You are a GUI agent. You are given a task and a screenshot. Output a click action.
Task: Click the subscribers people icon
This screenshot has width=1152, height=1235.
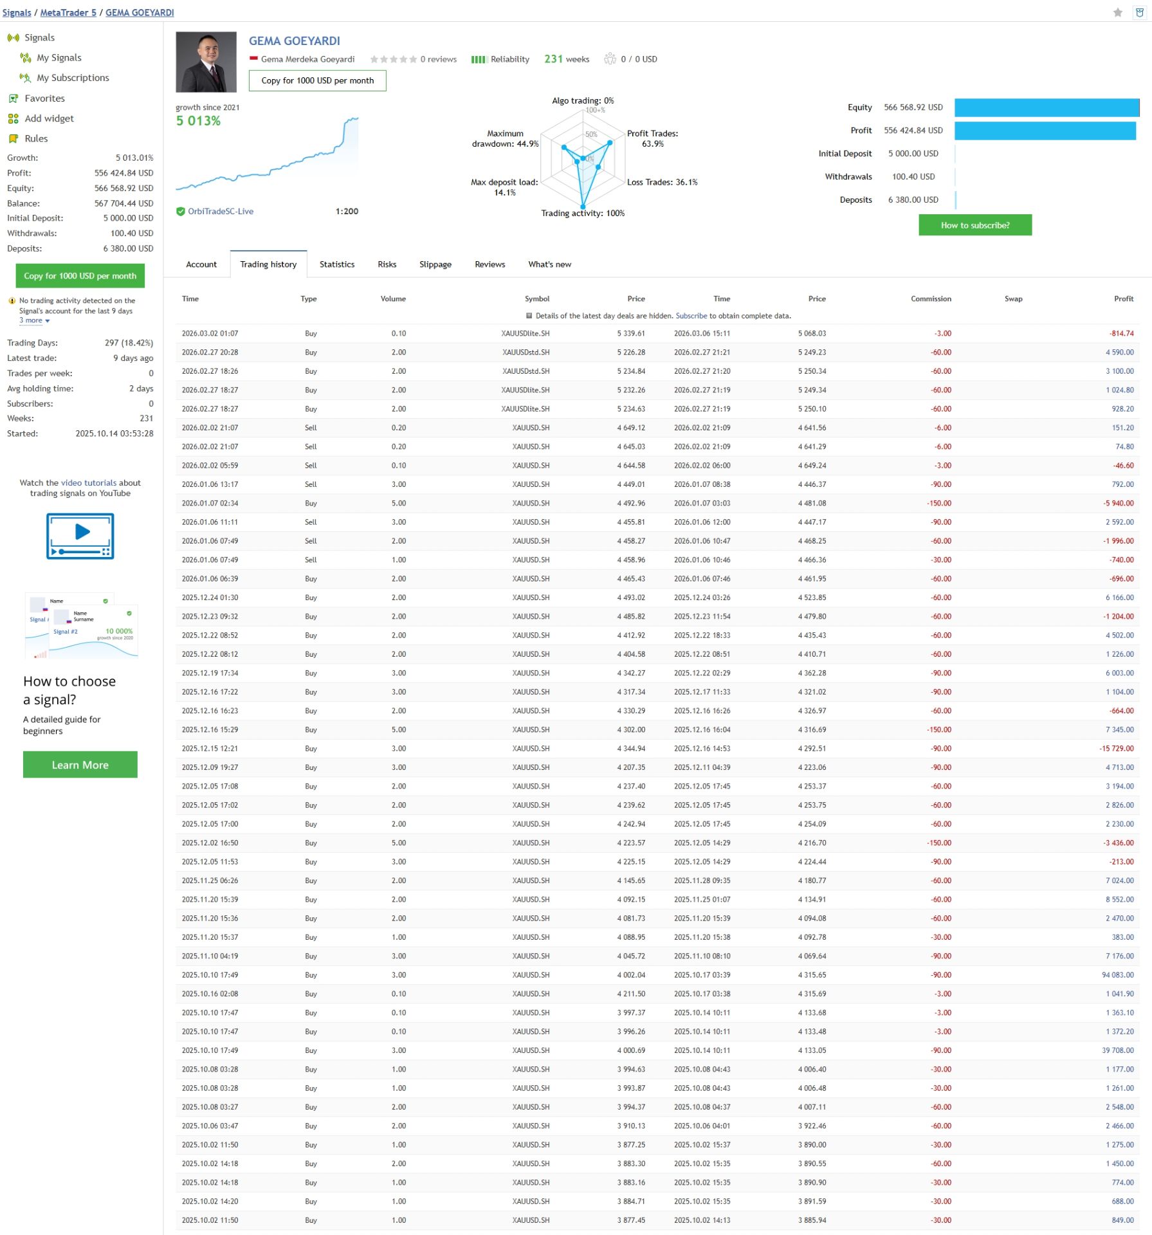(610, 59)
